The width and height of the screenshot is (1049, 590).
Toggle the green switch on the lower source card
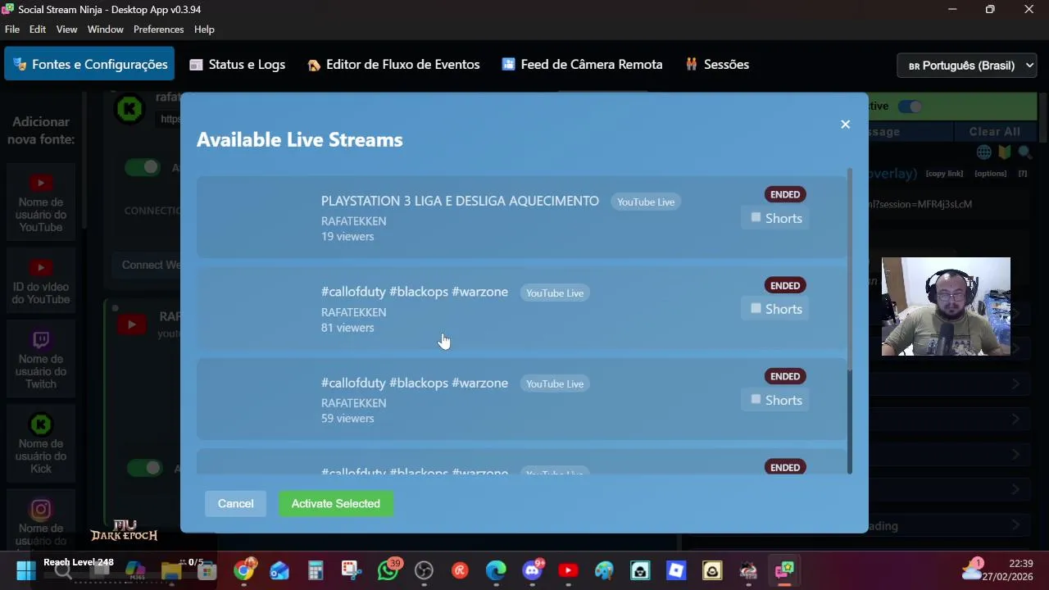tap(144, 468)
